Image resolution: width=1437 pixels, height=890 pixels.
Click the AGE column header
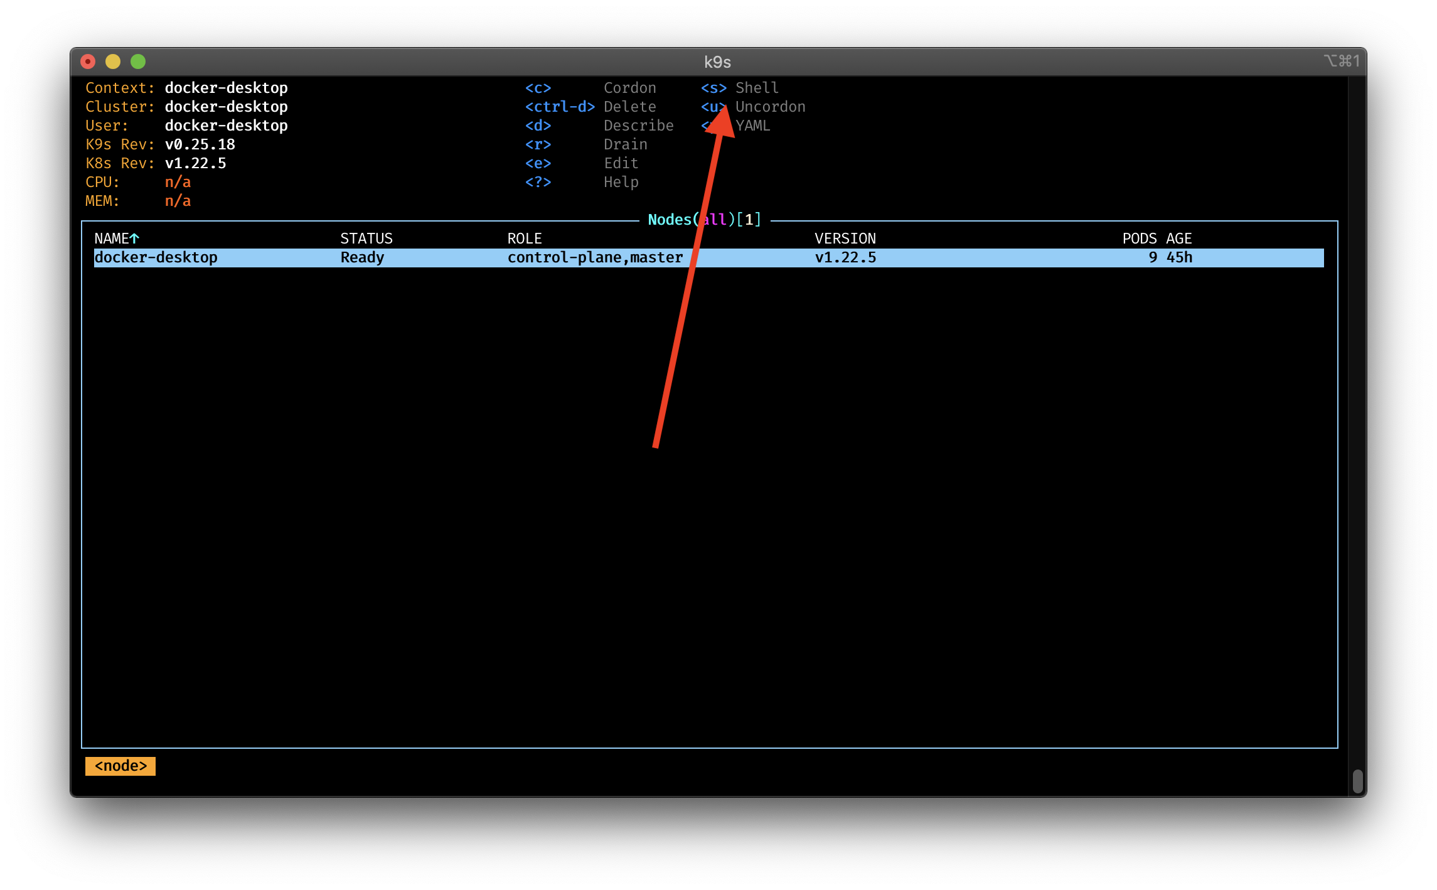tap(1179, 239)
